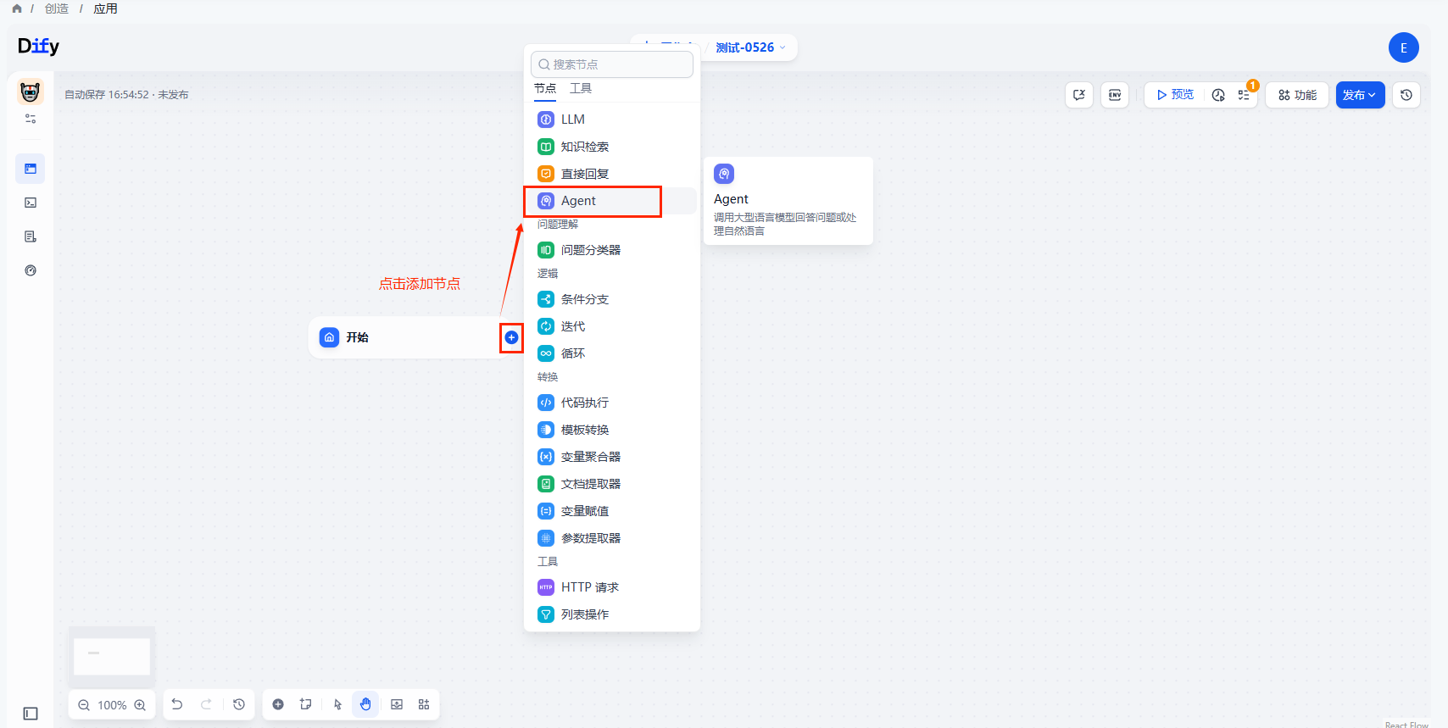The width and height of the screenshot is (1448, 728).
Task: Click the undo arrow in bottom toolbar
Action: tap(177, 704)
